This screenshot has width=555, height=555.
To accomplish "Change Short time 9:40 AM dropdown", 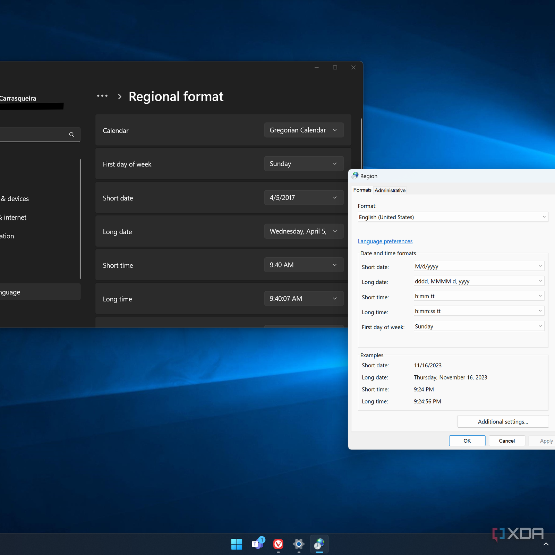I will (304, 265).
